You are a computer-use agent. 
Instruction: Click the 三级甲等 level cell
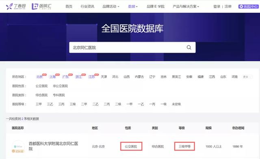(x=184, y=146)
